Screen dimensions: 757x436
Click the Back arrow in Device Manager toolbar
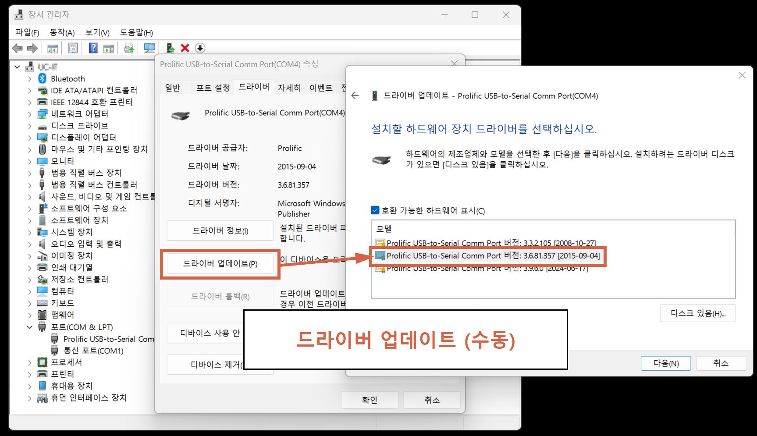pos(18,48)
